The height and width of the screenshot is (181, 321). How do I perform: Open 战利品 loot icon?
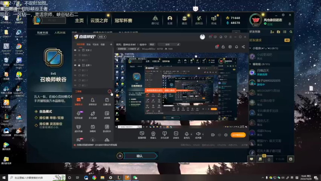pyautogui.click(x=199, y=21)
